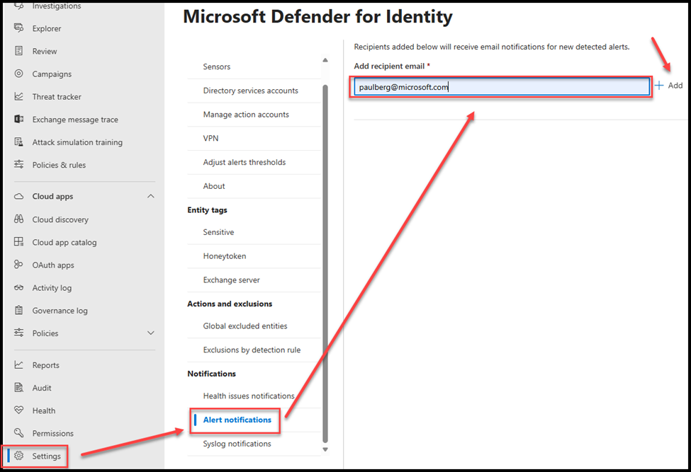Viewport: 691px width, 472px height.
Task: Click the Attack simulation training icon
Action: 18,142
